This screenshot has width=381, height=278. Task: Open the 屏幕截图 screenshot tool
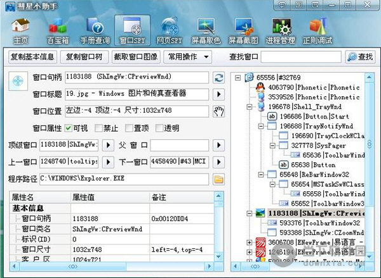tap(243, 31)
